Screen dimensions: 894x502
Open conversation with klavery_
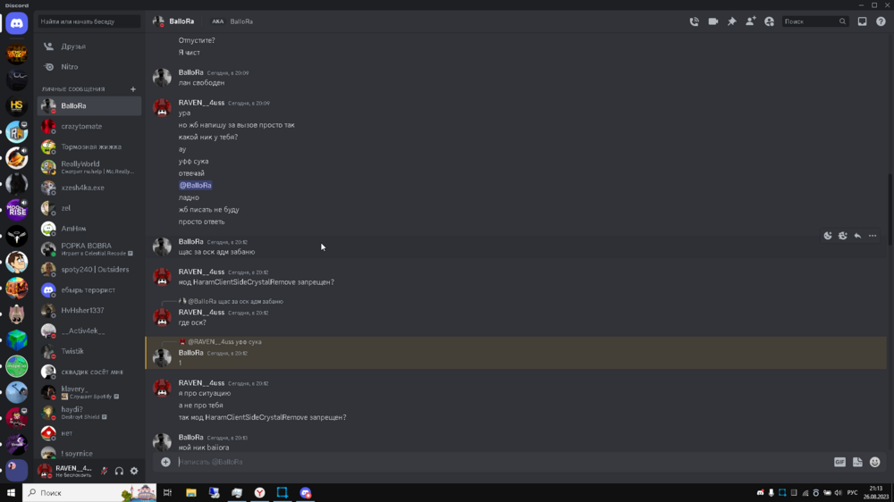click(89, 392)
